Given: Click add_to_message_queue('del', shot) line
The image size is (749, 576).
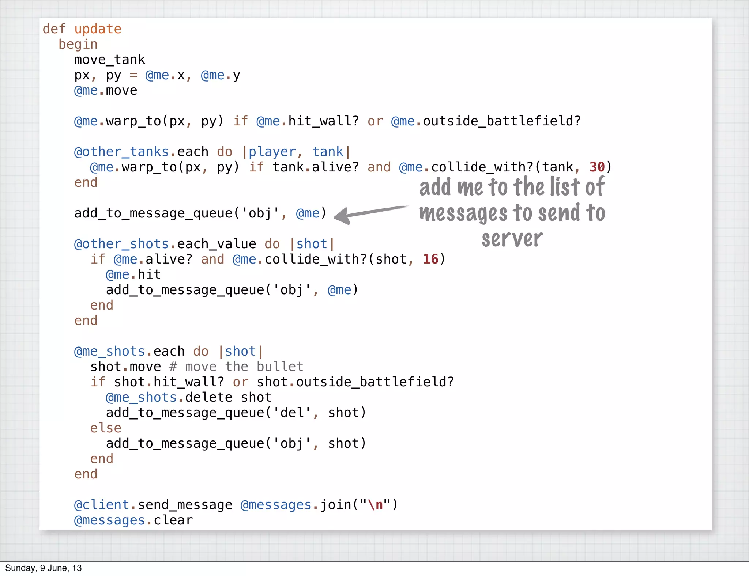Looking at the screenshot, I should [x=236, y=413].
